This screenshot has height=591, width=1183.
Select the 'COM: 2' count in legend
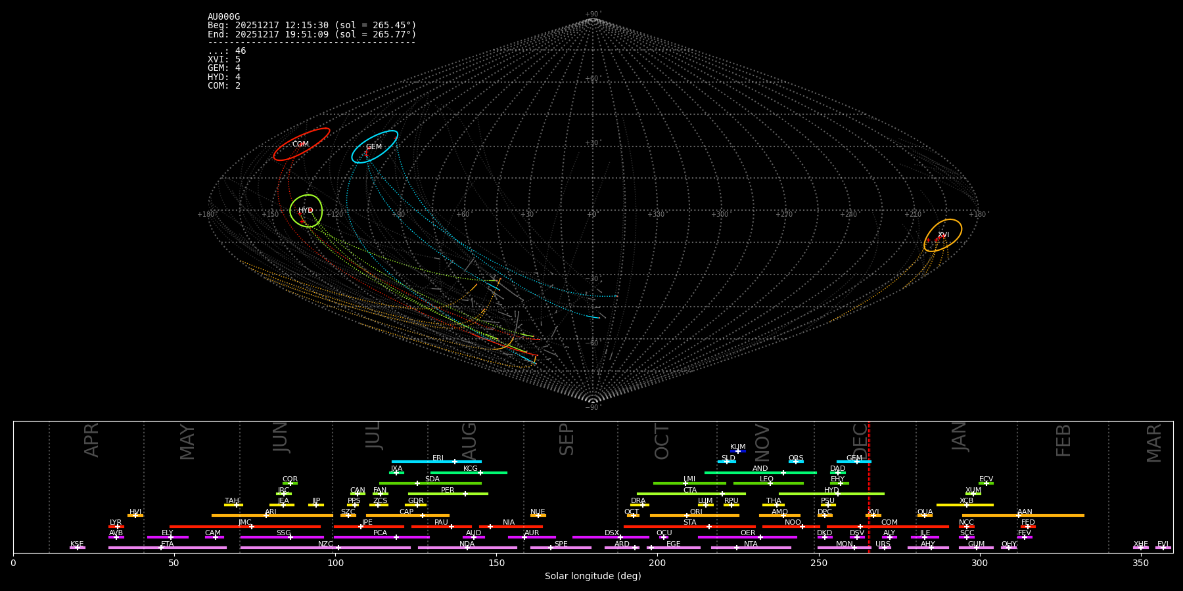224,86
